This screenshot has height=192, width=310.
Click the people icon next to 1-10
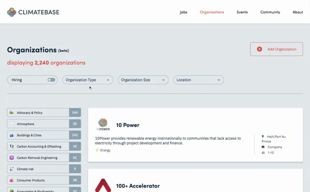[x=263, y=153]
